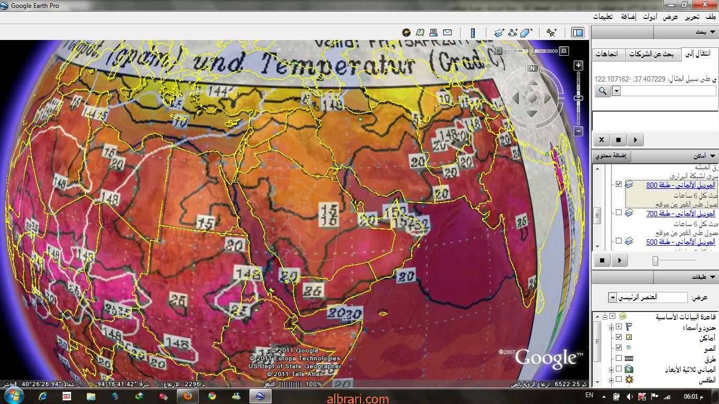Click the Places tour play button
This screenshot has height=404, width=719.
click(x=619, y=260)
